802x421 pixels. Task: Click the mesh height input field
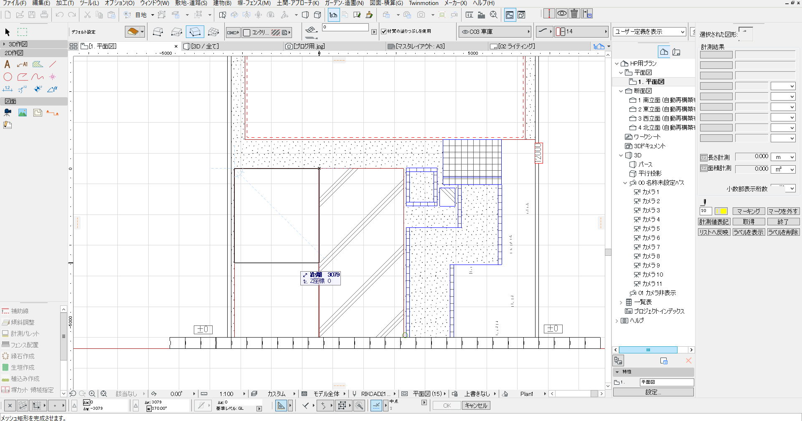[345, 28]
